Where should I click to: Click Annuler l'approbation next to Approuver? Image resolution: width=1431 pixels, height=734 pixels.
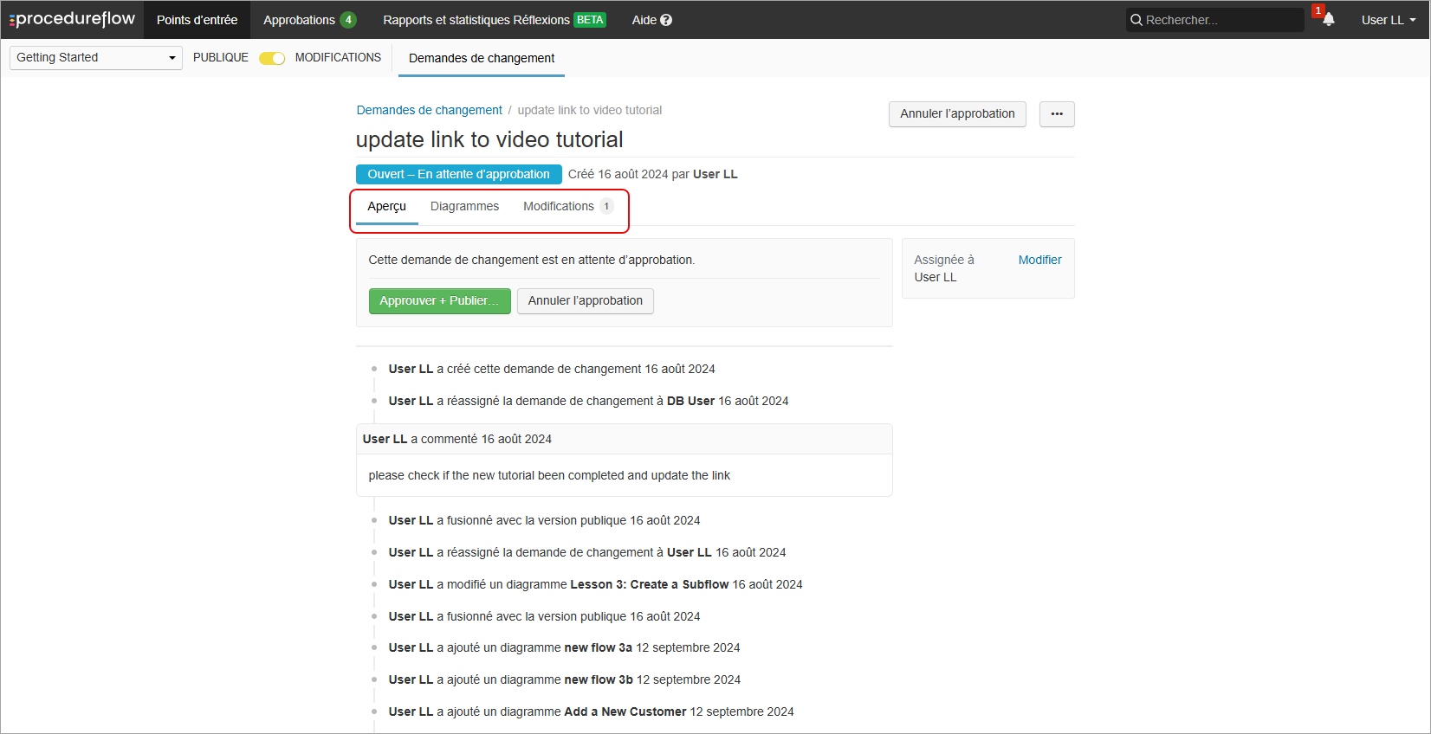coord(586,301)
